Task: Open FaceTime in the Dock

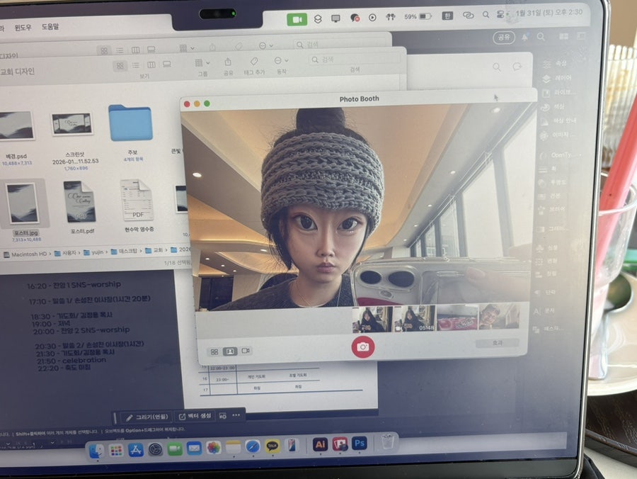Action: (175, 449)
